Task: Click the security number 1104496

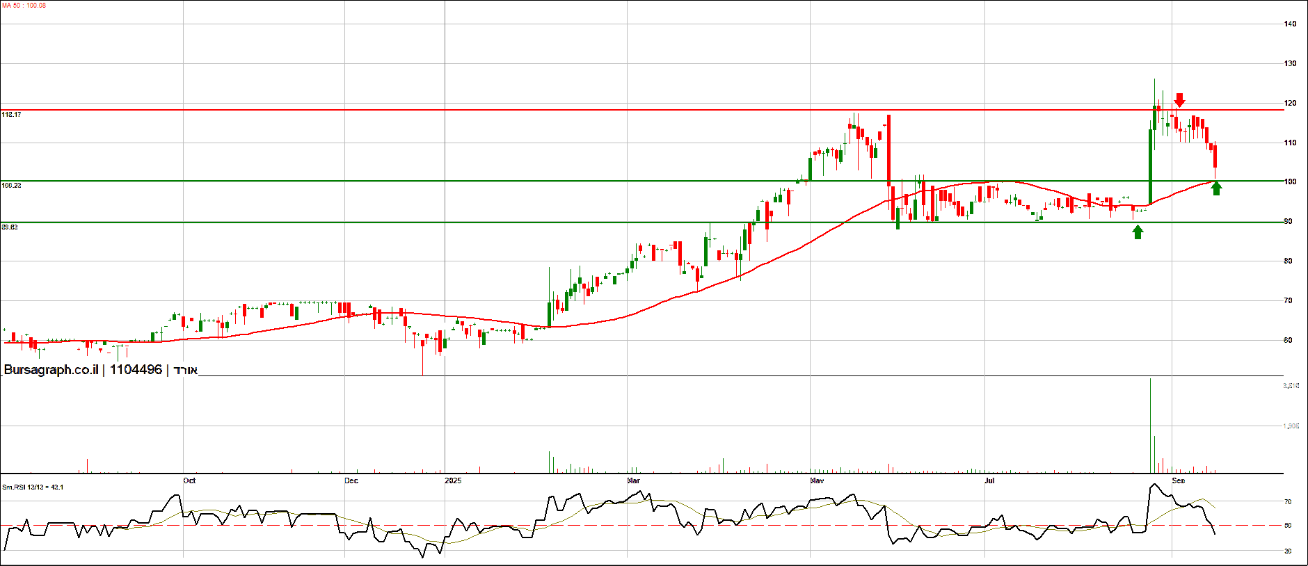Action: [136, 370]
